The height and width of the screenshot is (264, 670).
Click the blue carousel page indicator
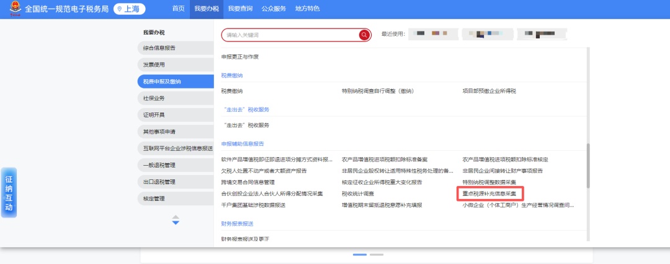(360, 254)
